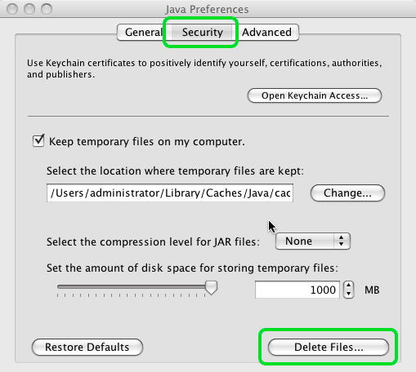Open the JAR compression level dropdown

[x=313, y=241]
